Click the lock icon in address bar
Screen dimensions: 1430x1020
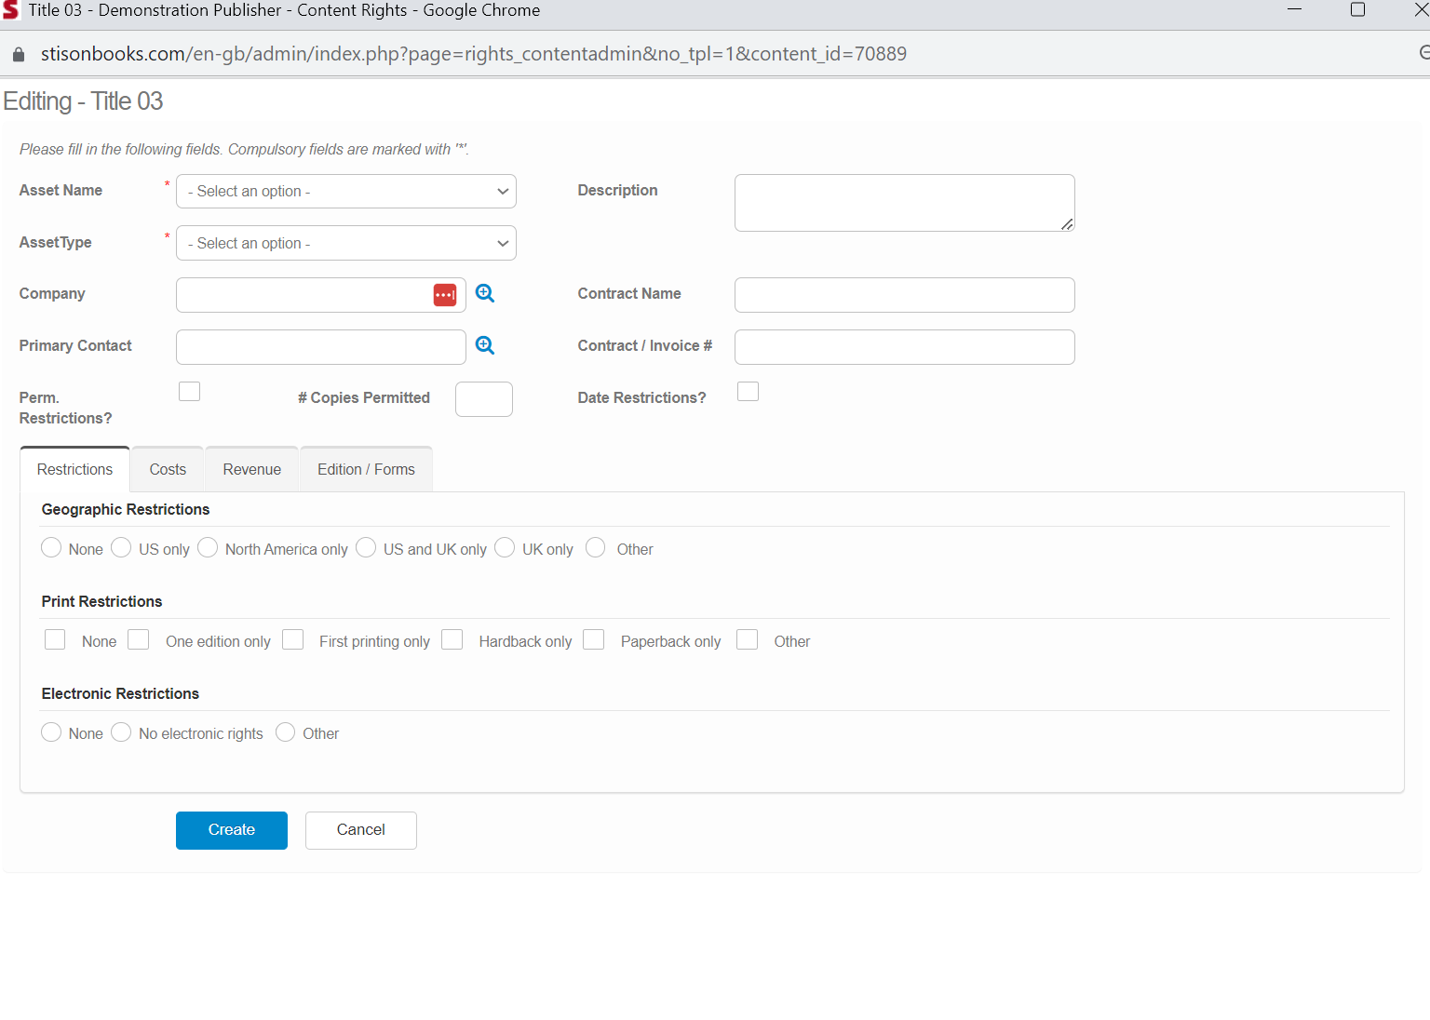pos(18,55)
